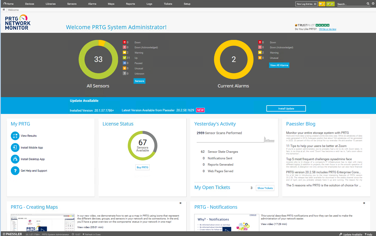Open the Sensors menu
This screenshot has width=376, height=236.
point(72,4)
